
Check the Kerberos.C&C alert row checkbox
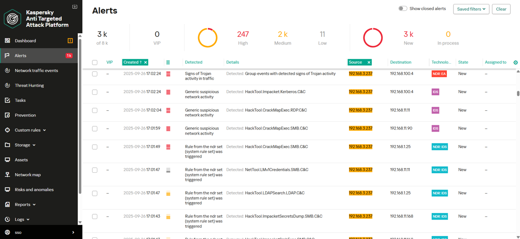pyautogui.click(x=95, y=92)
